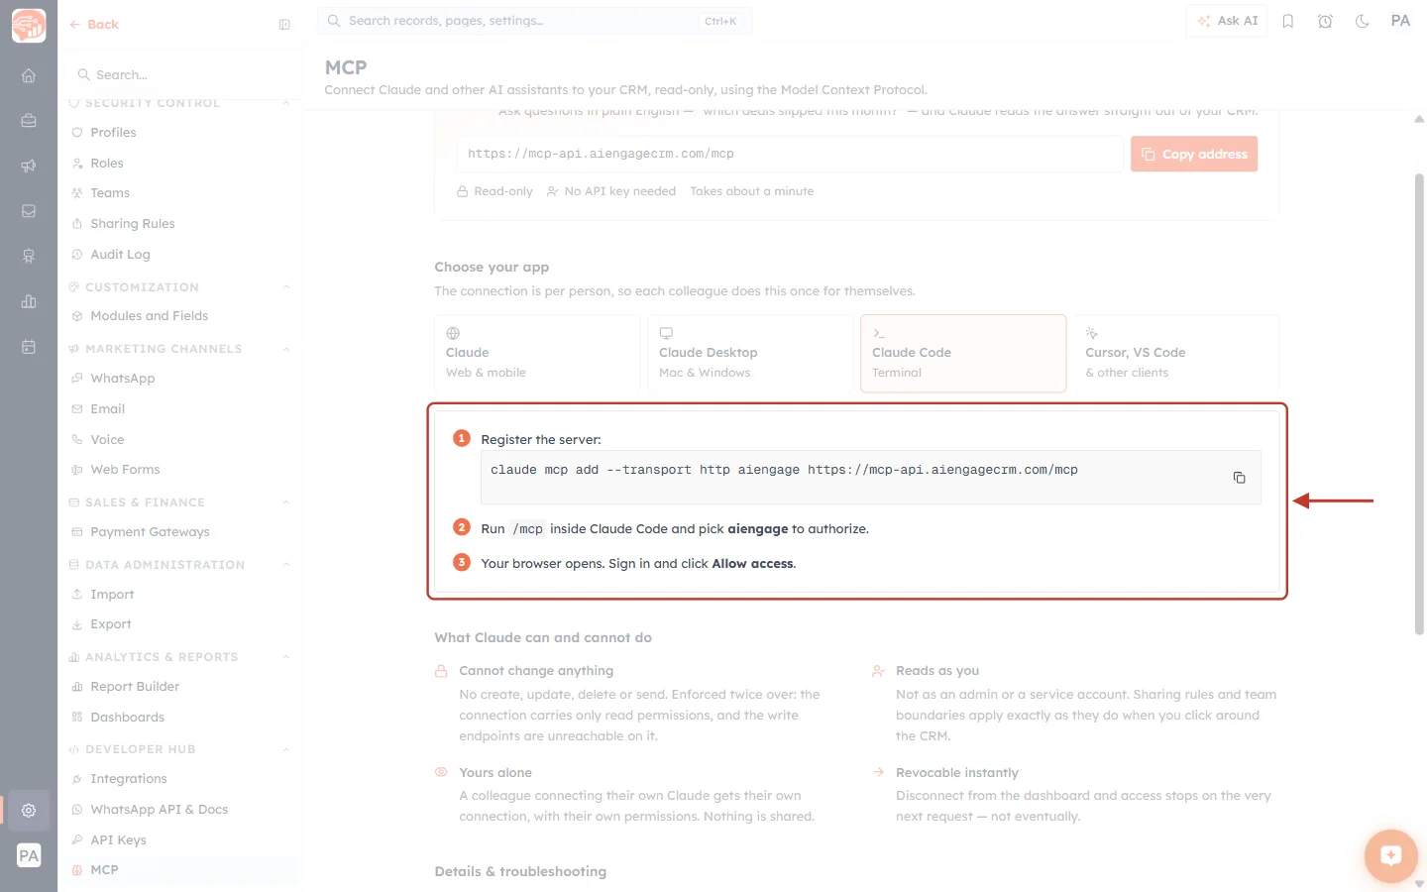Click the "Revocable instantly" heading
Screen dimensions: 1427x892
957,773
